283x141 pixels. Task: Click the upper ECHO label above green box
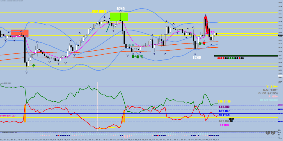[120, 9]
